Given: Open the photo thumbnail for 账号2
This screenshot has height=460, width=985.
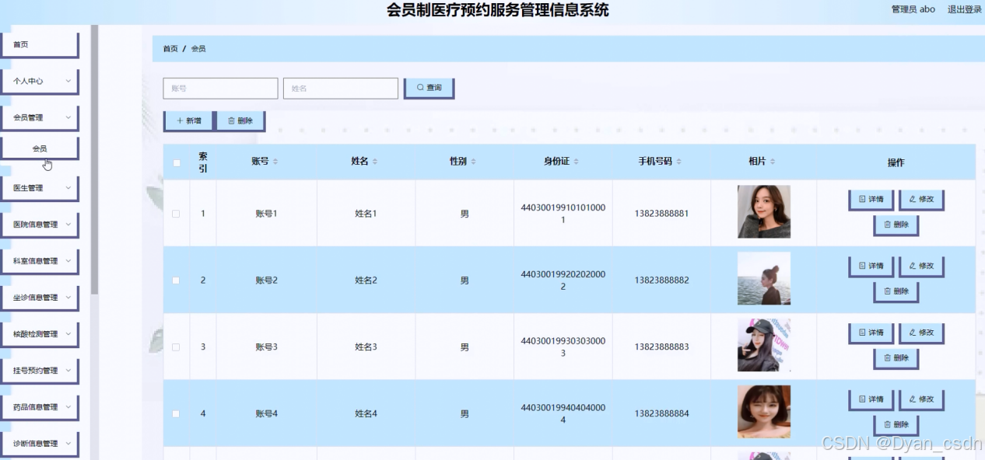Looking at the screenshot, I should (x=764, y=278).
